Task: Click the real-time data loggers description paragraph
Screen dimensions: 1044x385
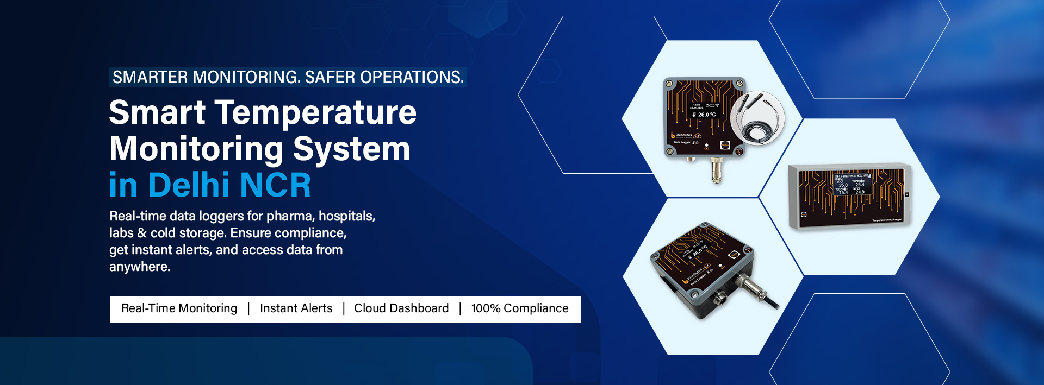Action: pos(242,241)
